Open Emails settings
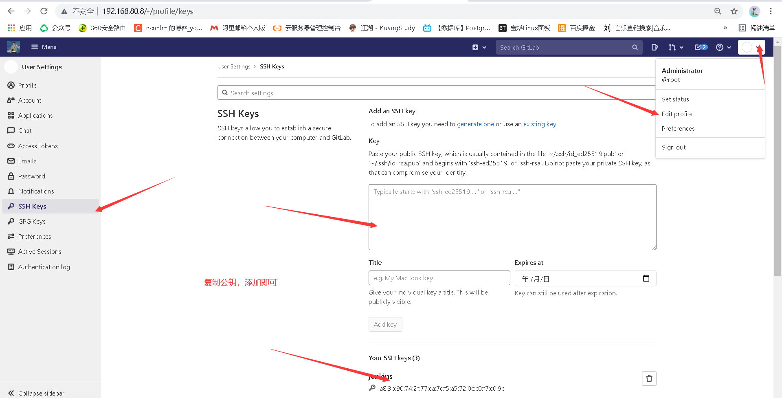Image resolution: width=782 pixels, height=398 pixels. coord(27,161)
